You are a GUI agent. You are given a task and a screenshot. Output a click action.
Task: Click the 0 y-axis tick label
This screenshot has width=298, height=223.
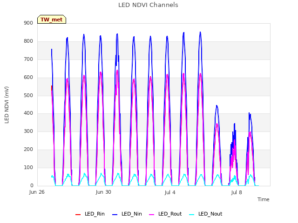pos(32,185)
